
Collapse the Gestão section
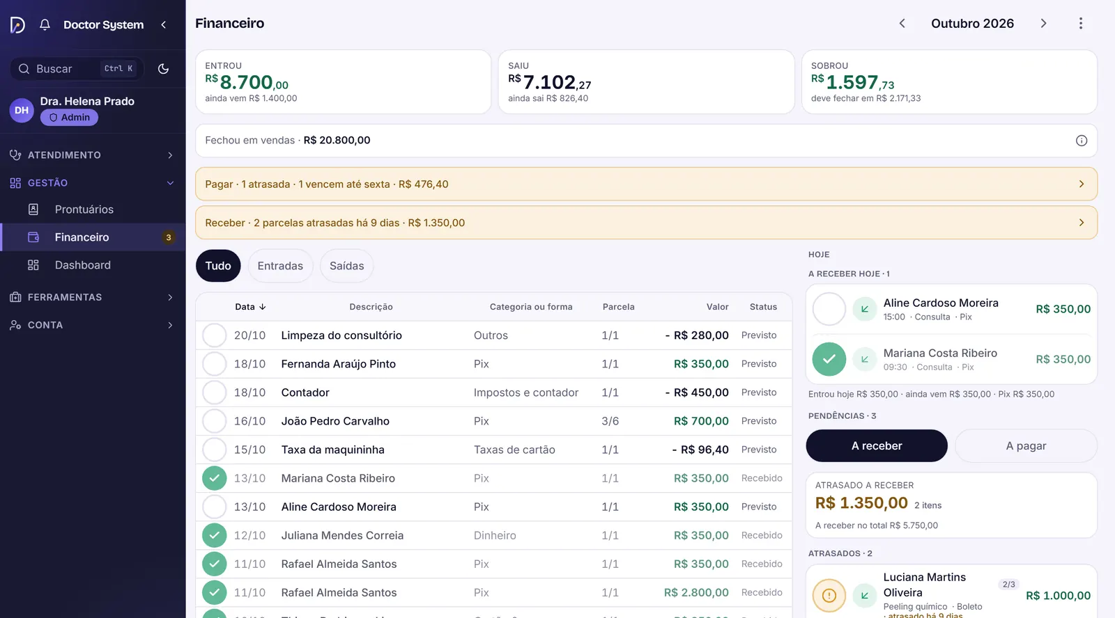tap(93, 183)
